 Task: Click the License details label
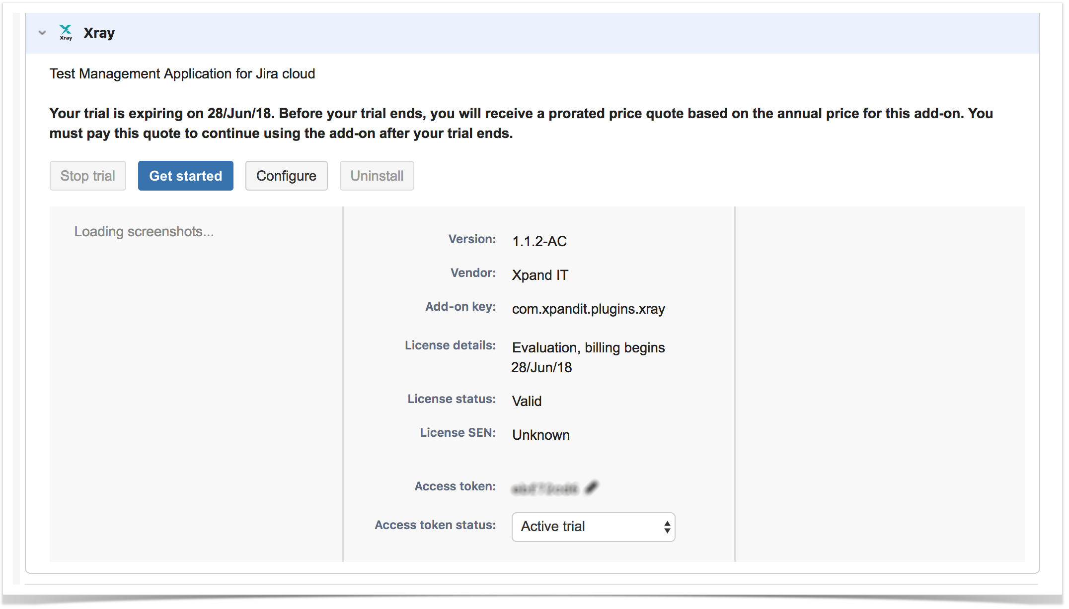point(450,345)
